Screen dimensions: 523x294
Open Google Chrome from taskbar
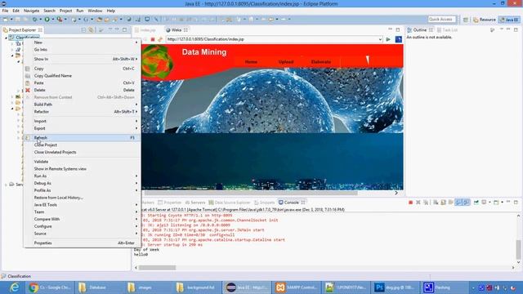(49, 287)
